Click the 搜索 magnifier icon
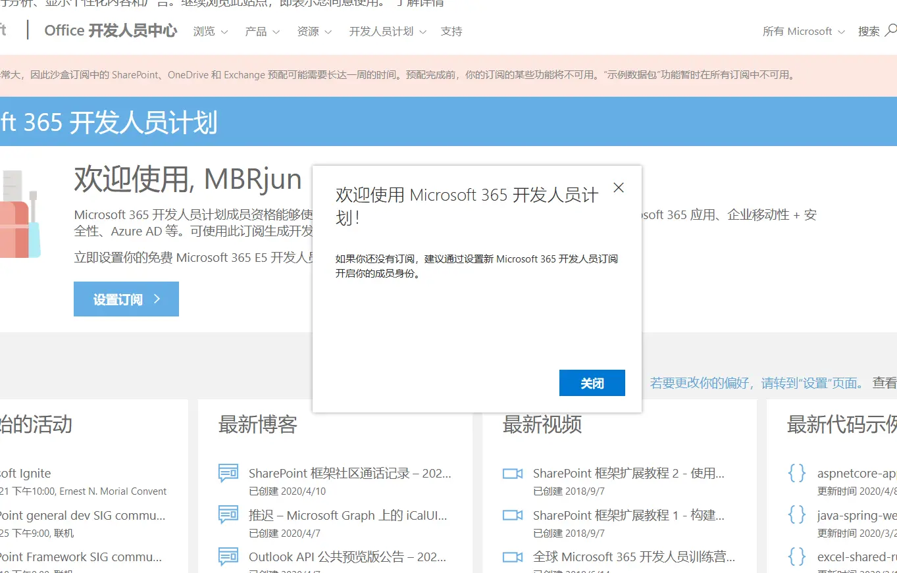Viewport: 897px width, 573px height. 890,30
